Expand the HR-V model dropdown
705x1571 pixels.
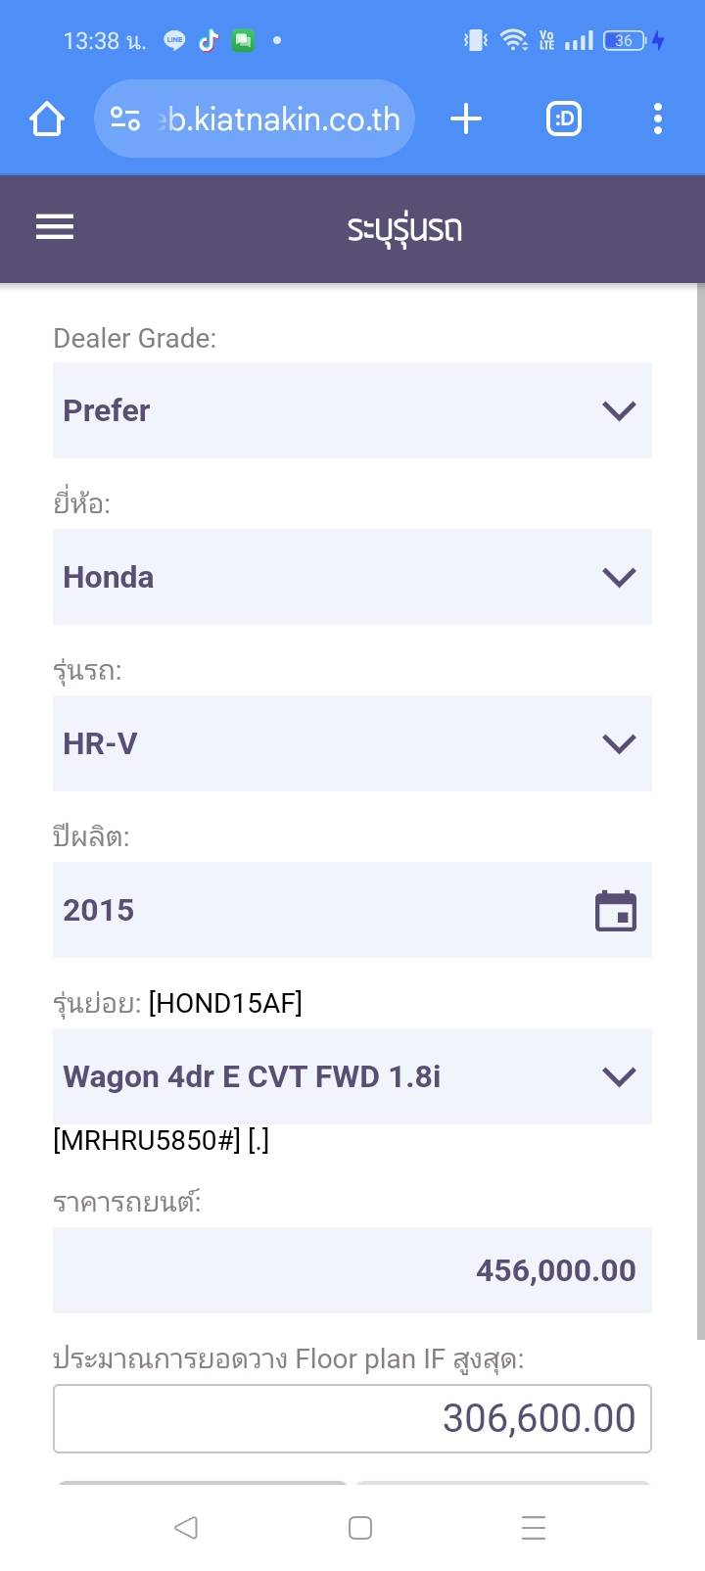click(x=352, y=743)
